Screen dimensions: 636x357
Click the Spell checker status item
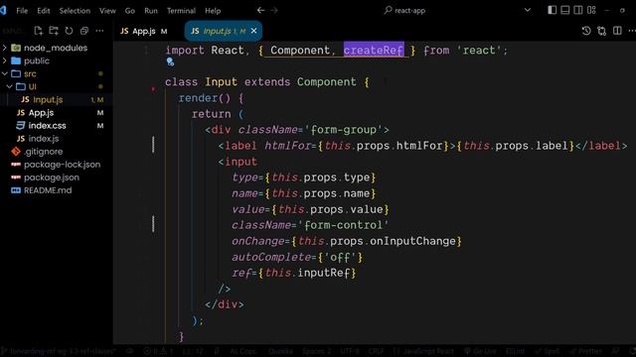pyautogui.click(x=548, y=351)
